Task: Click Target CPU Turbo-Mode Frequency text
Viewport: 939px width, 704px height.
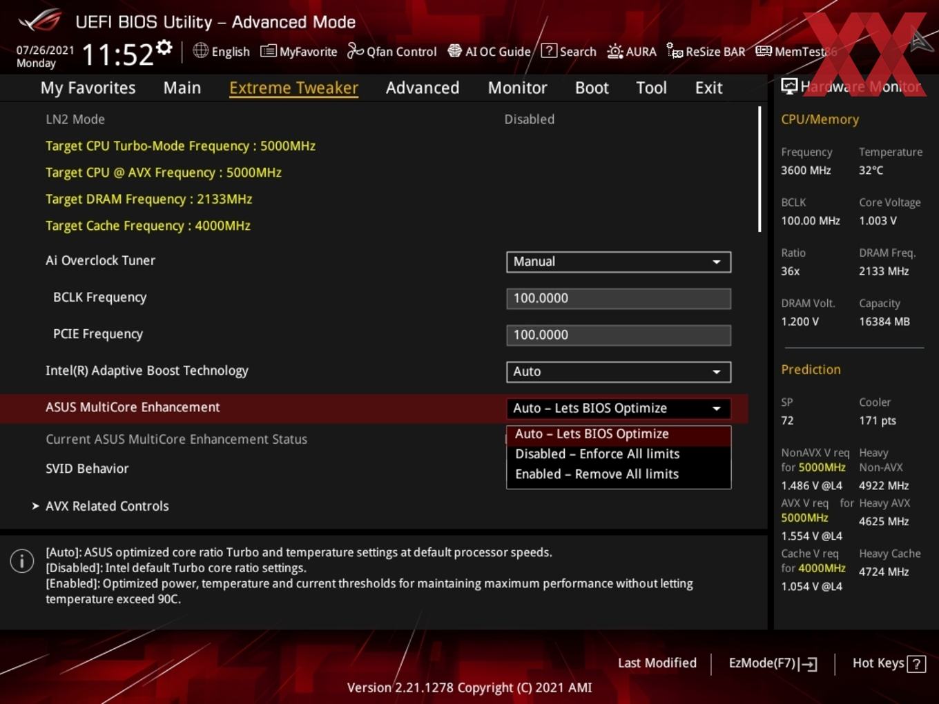Action: click(x=180, y=146)
